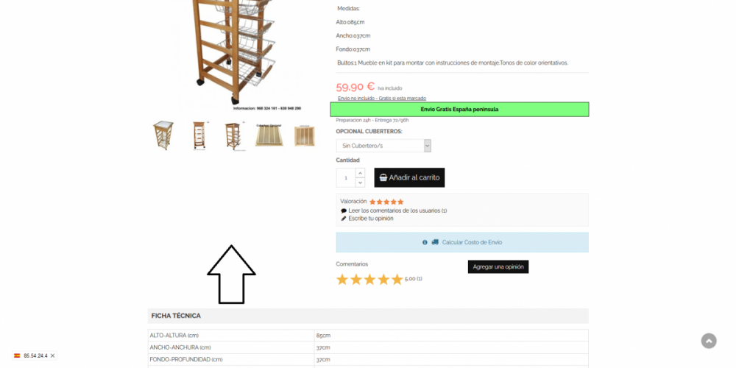Click the pencil icon beside Escribe tu opinión
The width and height of the screenshot is (736, 368).
coord(344,219)
